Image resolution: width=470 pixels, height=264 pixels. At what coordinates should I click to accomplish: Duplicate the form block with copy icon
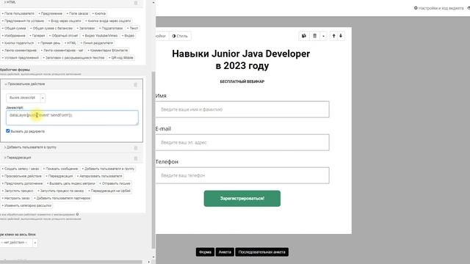pos(304,36)
